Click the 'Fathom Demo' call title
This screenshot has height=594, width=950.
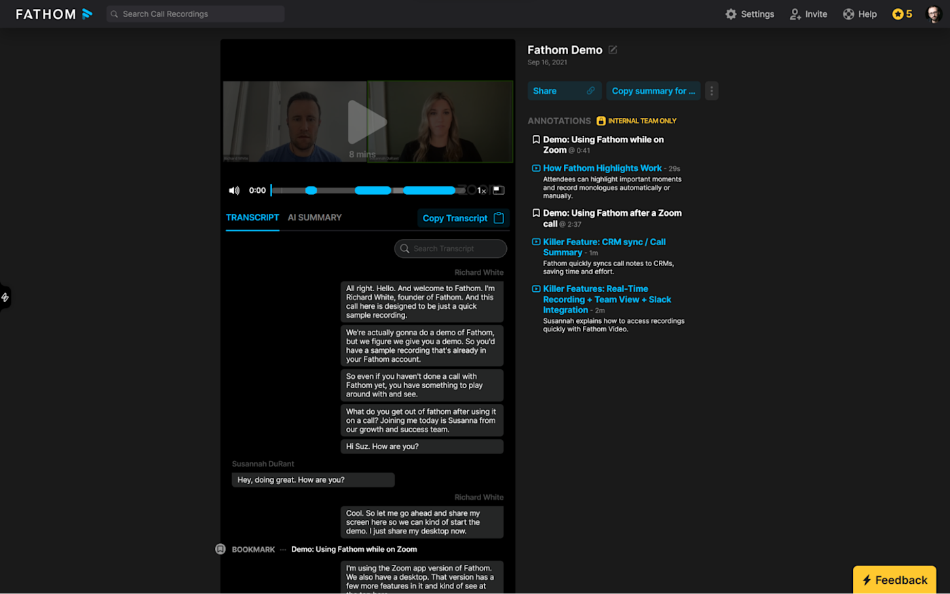(565, 50)
